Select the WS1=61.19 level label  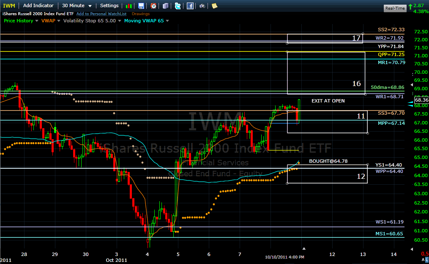(x=390, y=222)
